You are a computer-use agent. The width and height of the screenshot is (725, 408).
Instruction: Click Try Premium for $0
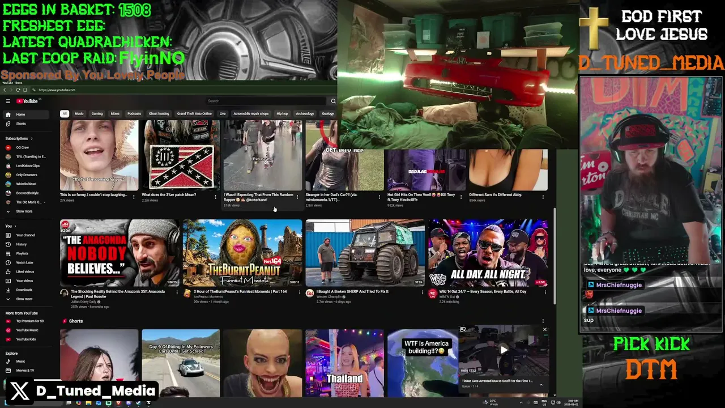(25, 321)
